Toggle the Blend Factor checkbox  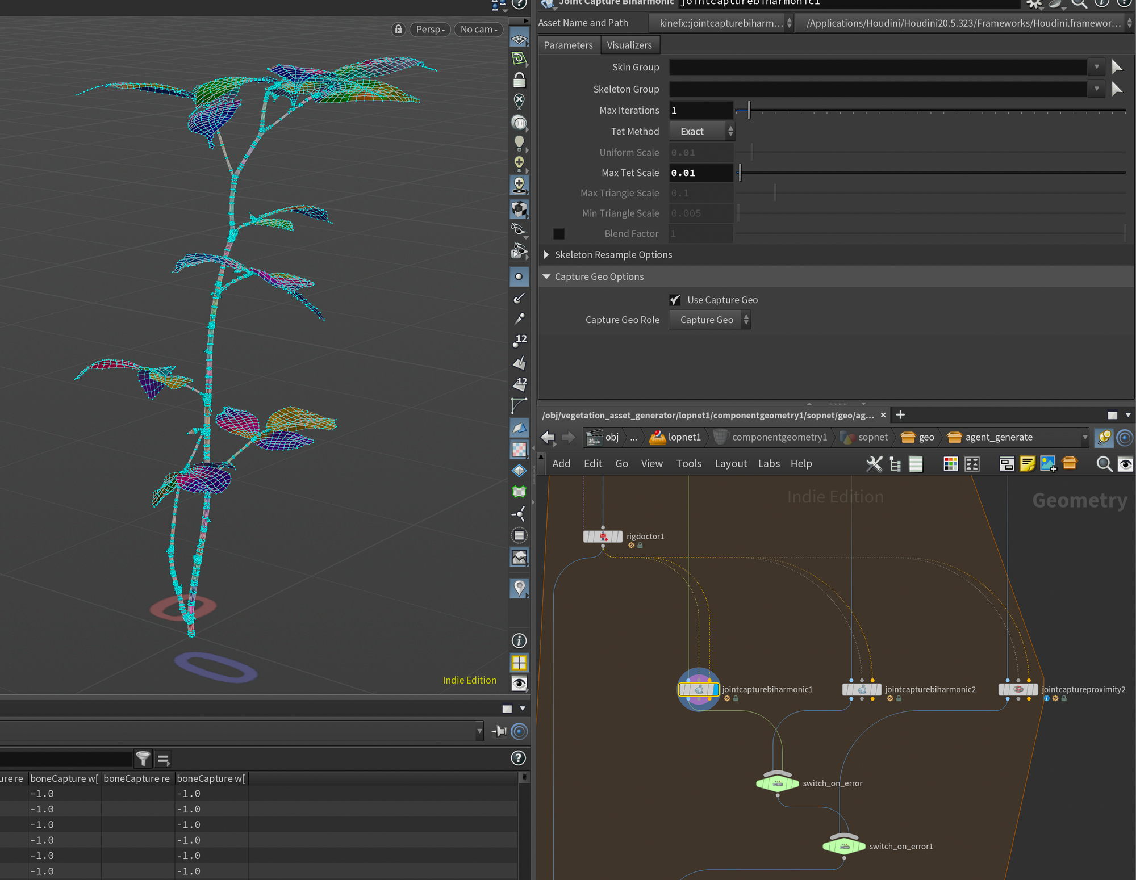pyautogui.click(x=559, y=233)
